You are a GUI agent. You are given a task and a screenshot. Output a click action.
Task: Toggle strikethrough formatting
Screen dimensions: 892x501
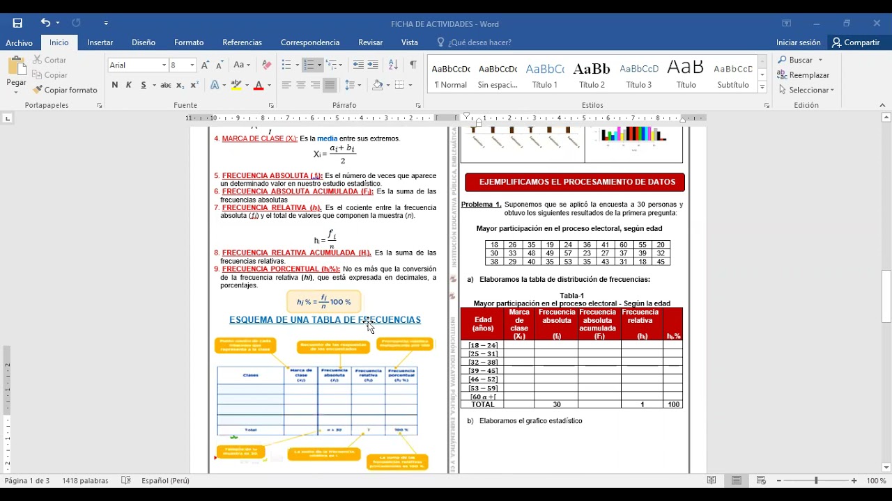(x=166, y=85)
